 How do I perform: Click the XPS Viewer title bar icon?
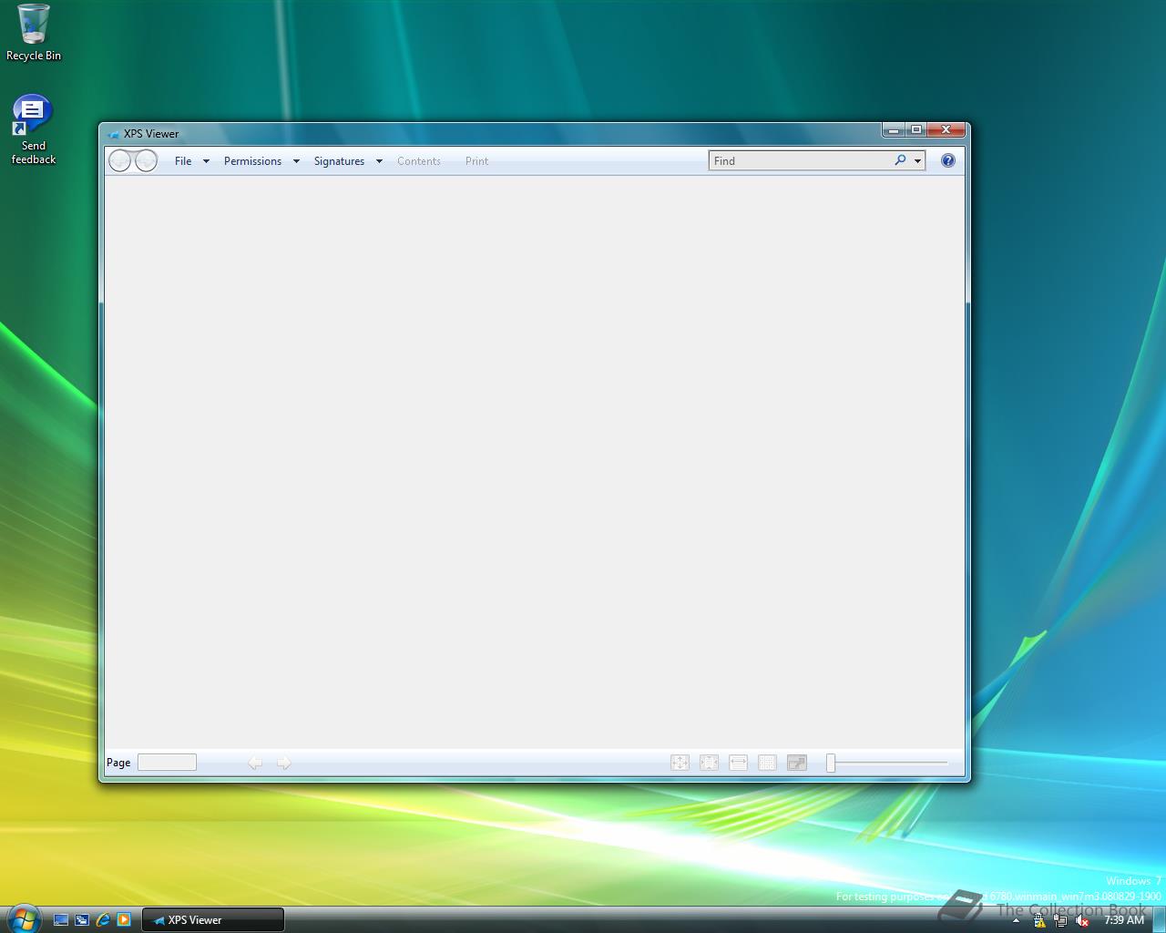point(113,134)
